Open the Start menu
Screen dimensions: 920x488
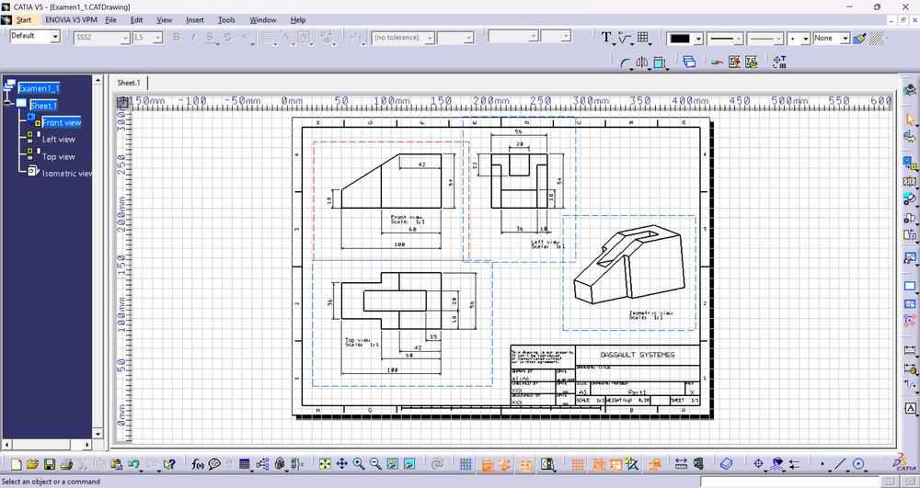(x=24, y=20)
